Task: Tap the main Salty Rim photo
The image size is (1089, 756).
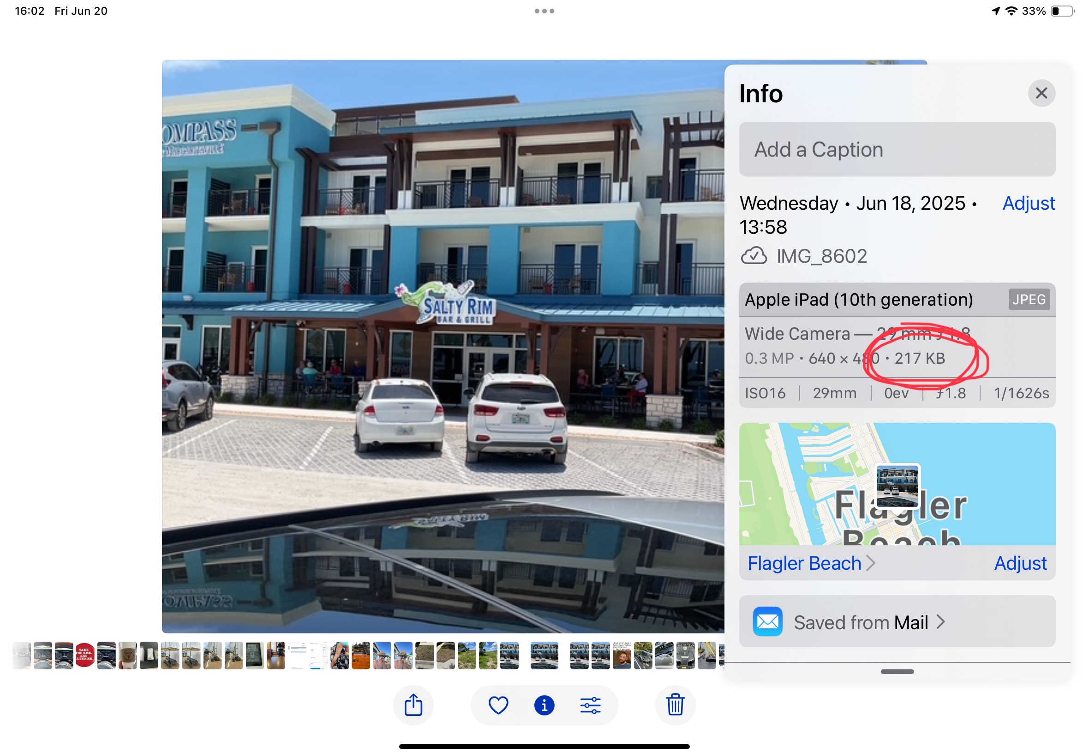Action: (443, 346)
